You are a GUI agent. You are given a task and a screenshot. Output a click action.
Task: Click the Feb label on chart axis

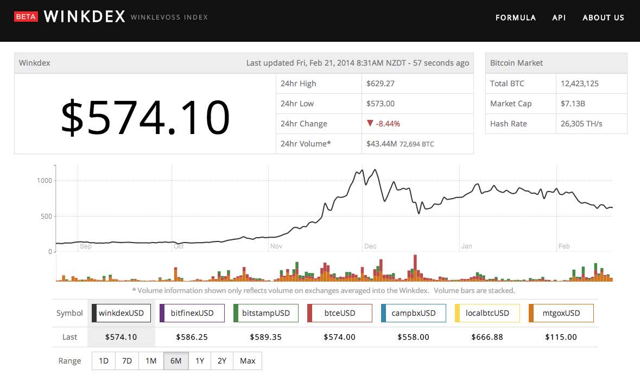[564, 246]
